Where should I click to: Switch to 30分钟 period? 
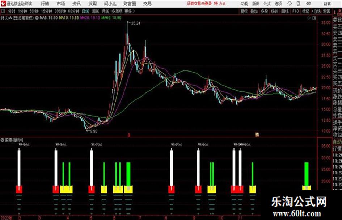60,11
